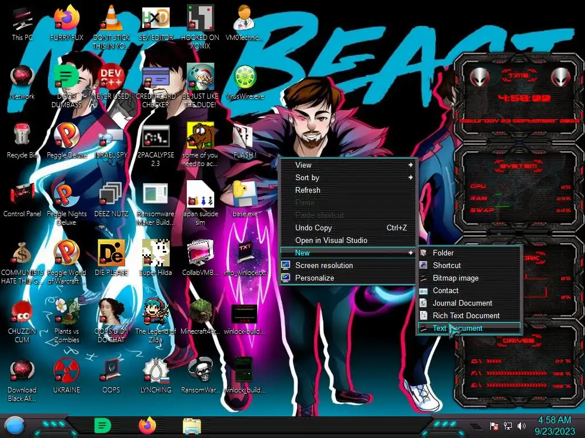Launch Firefox from the taskbar
The image size is (585, 438).
147,425
